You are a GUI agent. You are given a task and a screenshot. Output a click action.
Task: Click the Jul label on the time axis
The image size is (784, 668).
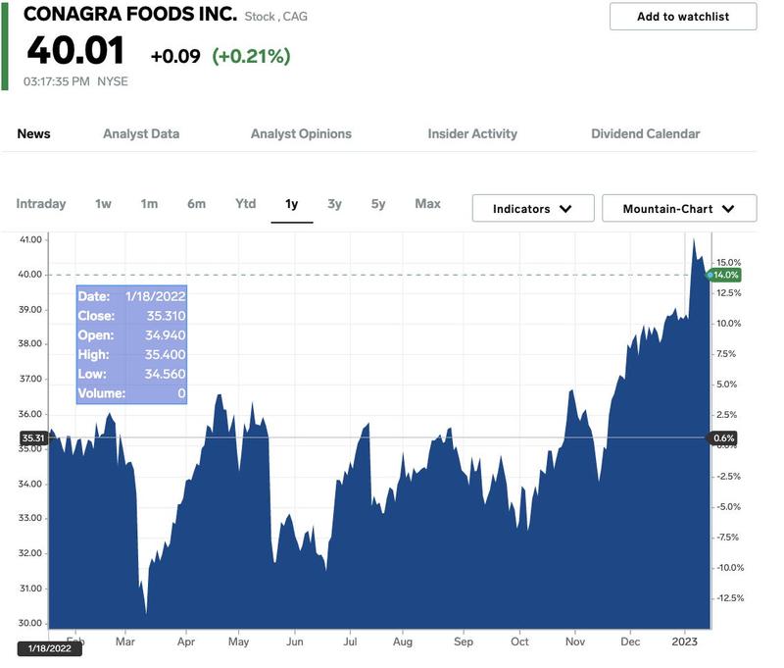point(350,642)
